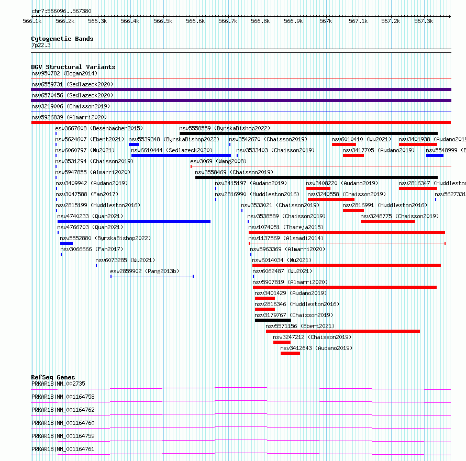Select esv2859902 (Pang2013b) label
This screenshot has height=461, width=466.
point(145,271)
